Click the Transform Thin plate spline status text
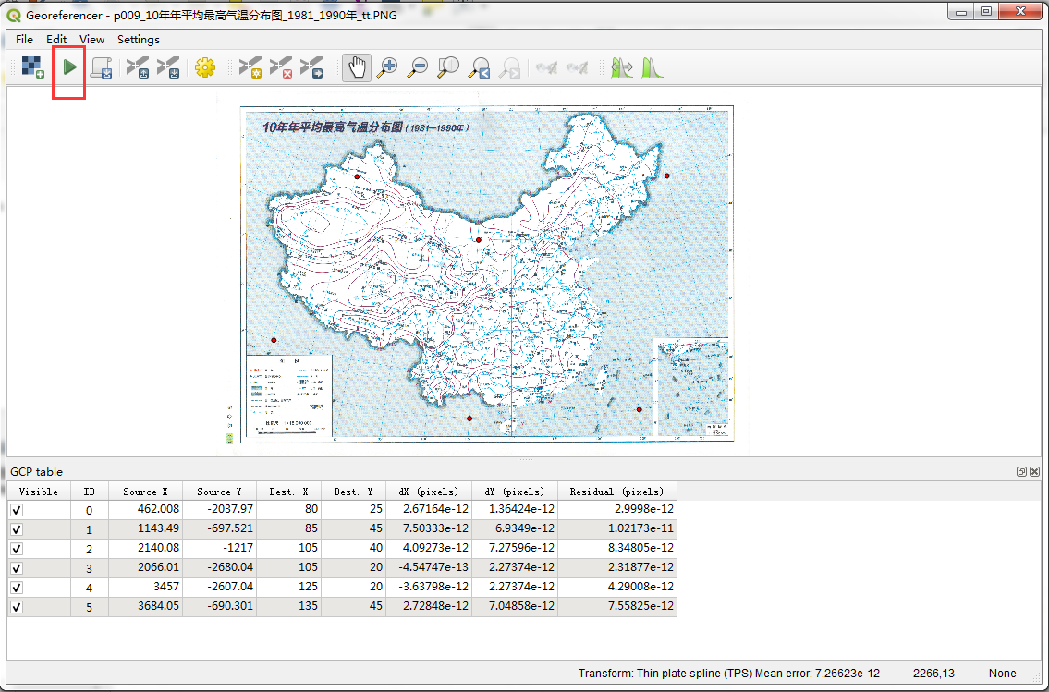The height and width of the screenshot is (692, 1049). point(728,674)
